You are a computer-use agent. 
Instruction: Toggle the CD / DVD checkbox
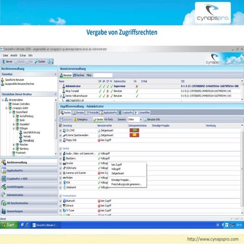60,131
